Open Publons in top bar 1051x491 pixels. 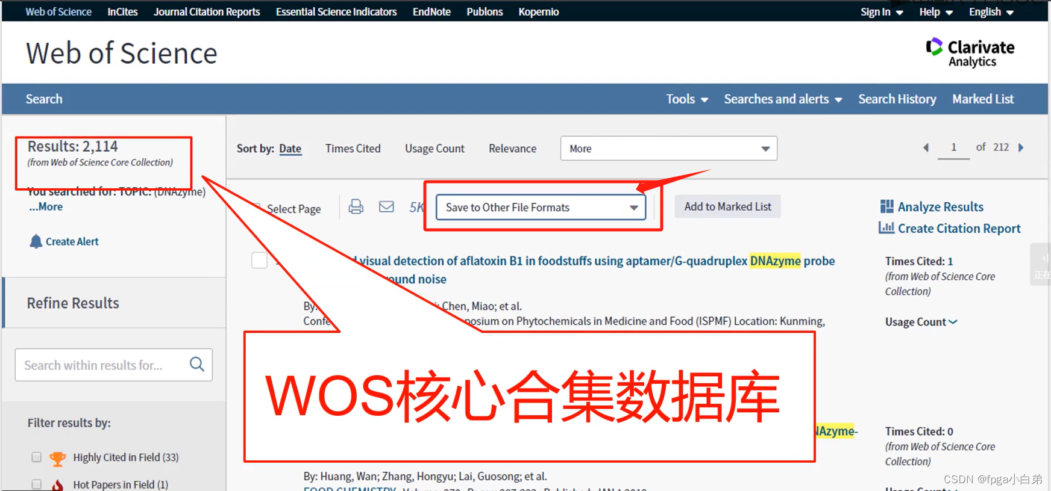pyautogui.click(x=485, y=12)
